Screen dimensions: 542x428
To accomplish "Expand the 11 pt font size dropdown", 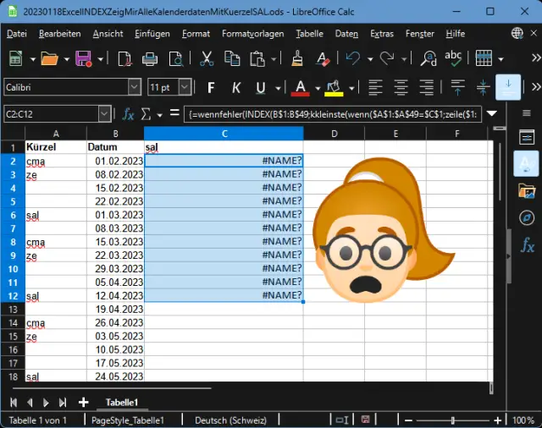I will pos(186,87).
